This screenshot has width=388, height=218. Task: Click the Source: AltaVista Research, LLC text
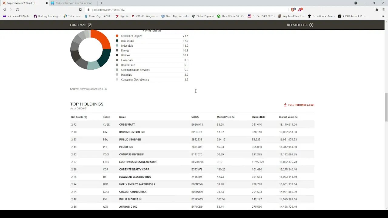pyautogui.click(x=88, y=89)
